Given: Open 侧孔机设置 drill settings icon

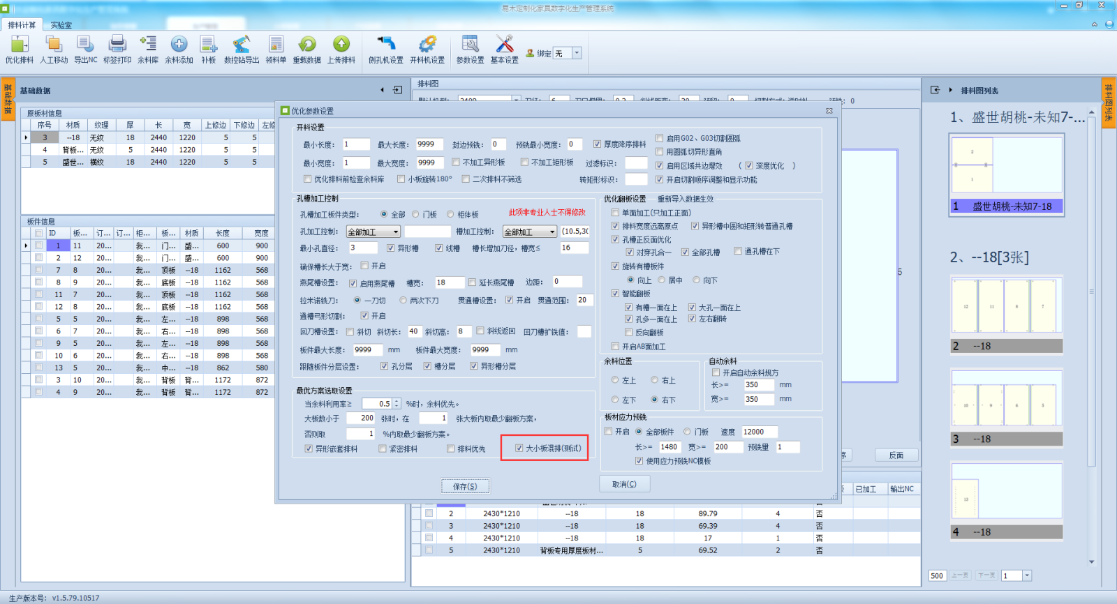Looking at the screenshot, I should coord(385,45).
